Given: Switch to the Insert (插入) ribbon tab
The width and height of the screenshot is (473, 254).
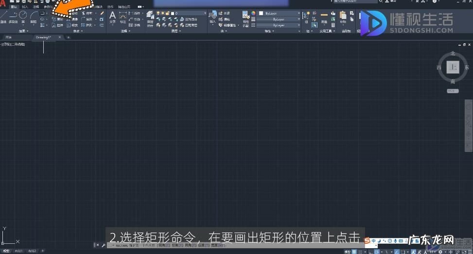Looking at the screenshot, I should pos(25,7).
